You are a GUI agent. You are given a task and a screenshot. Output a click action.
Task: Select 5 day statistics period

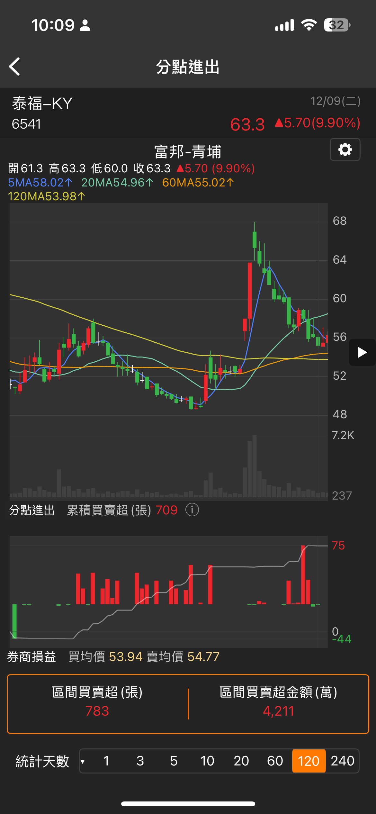coord(174,761)
